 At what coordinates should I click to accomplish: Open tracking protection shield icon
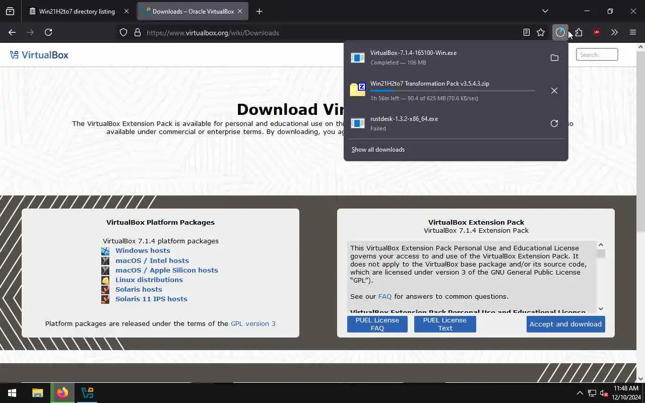pyautogui.click(x=123, y=33)
